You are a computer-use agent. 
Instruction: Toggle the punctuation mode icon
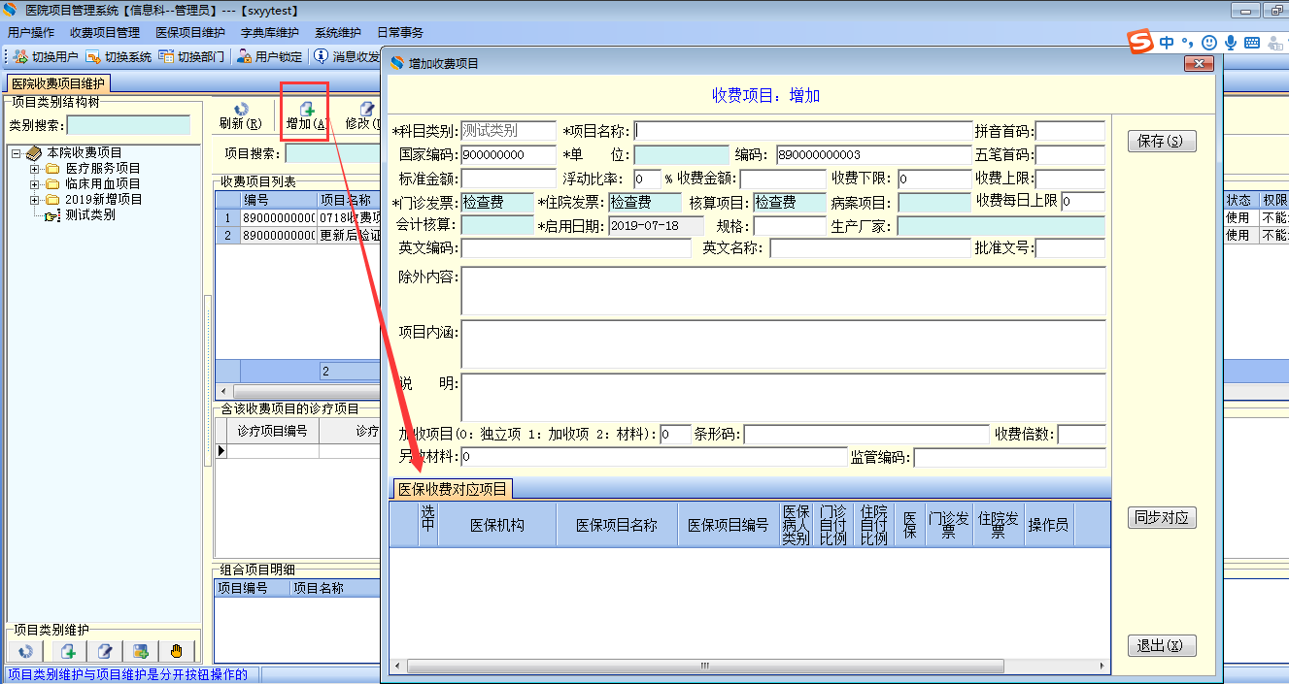click(1187, 43)
